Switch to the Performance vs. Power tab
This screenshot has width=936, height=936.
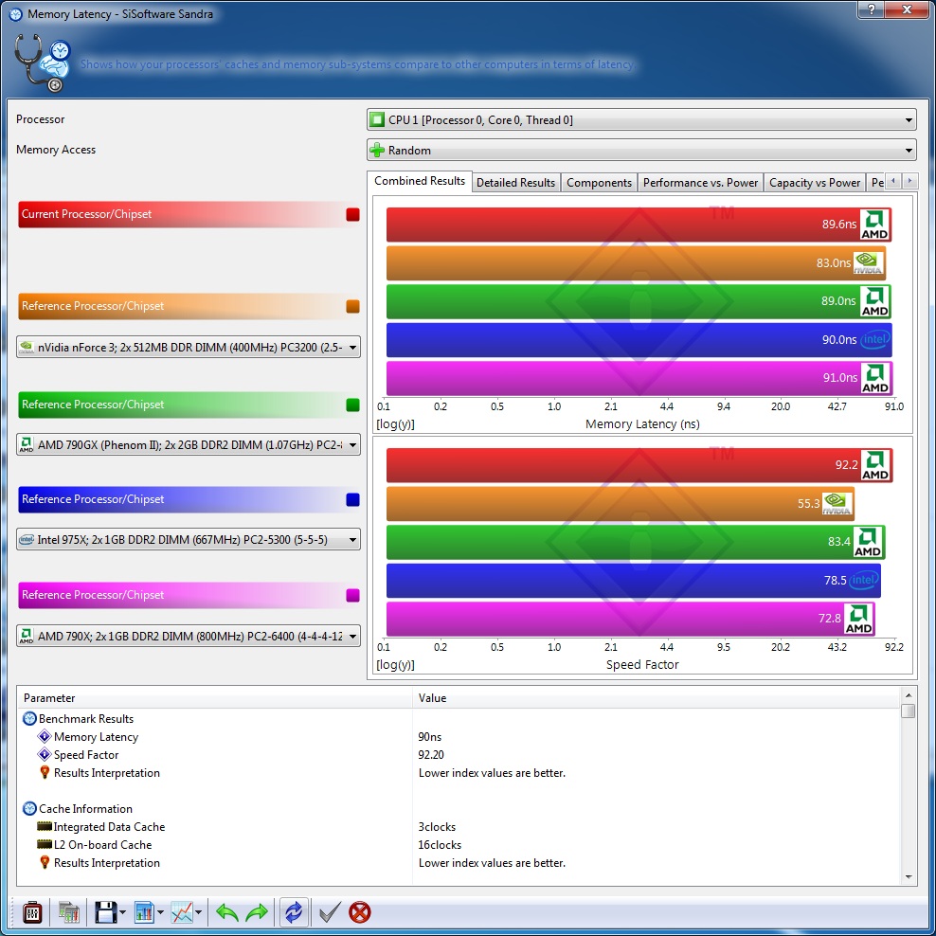700,183
